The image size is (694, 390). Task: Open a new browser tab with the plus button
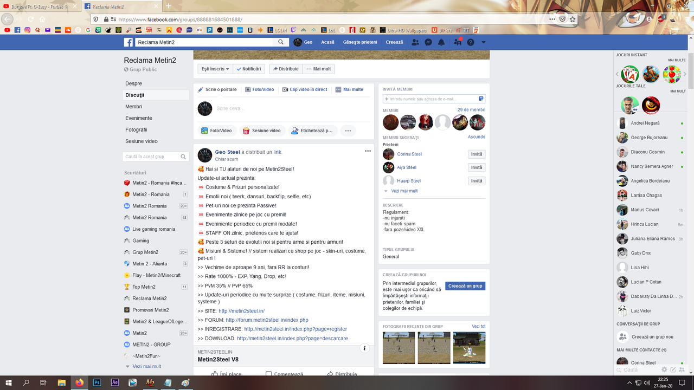click(x=168, y=6)
